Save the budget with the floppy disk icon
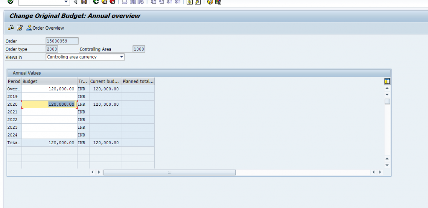This screenshot has height=208, width=428. pos(84,2)
